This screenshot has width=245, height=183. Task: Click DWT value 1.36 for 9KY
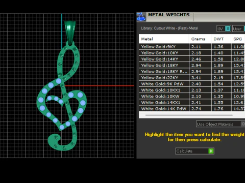click(x=218, y=47)
